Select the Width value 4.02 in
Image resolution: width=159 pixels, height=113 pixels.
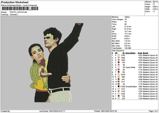pos(155,9)
